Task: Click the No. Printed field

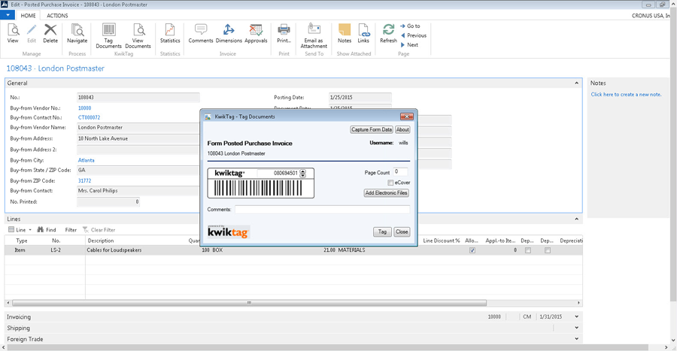Action: [108, 201]
